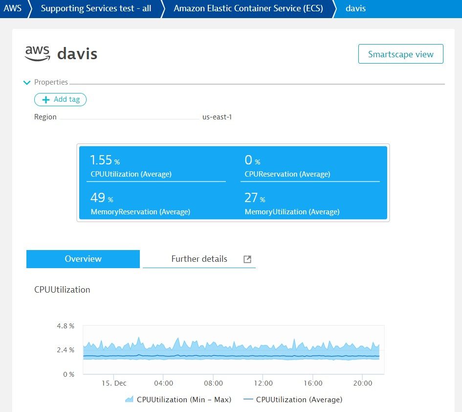The image size is (462, 412).
Task: Open Smartscape view
Action: (401, 54)
